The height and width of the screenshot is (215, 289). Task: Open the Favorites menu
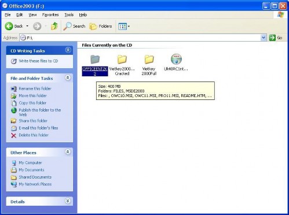pyautogui.click(x=50, y=15)
